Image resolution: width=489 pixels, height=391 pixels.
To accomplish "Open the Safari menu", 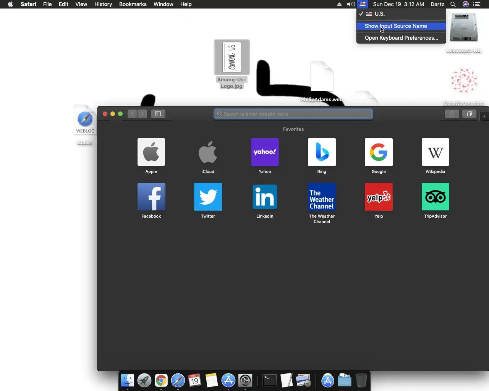I will (28, 4).
